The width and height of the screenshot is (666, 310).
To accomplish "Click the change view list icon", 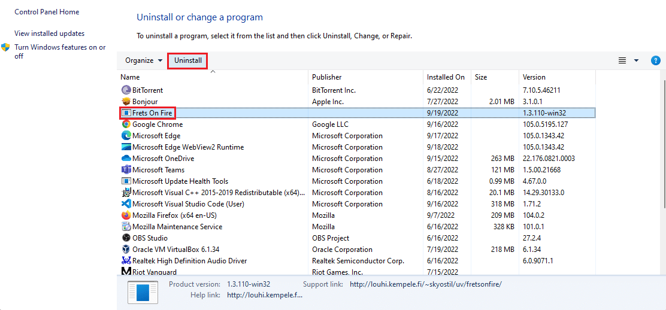I will tap(622, 60).
